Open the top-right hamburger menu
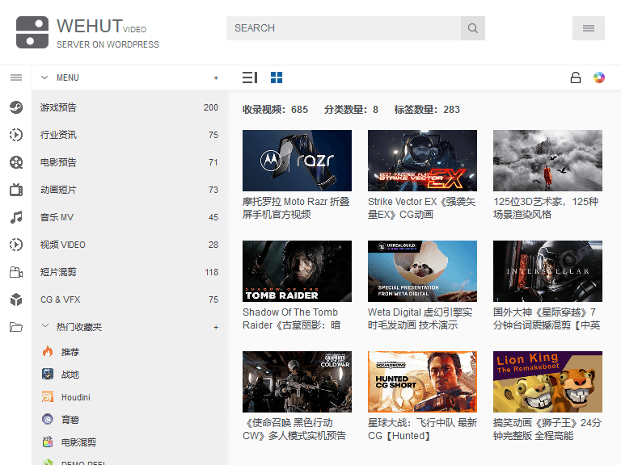Screen dimensions: 621x465 (589, 28)
